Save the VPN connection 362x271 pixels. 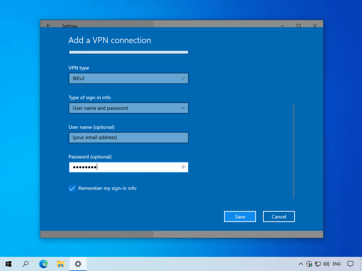[240, 217]
